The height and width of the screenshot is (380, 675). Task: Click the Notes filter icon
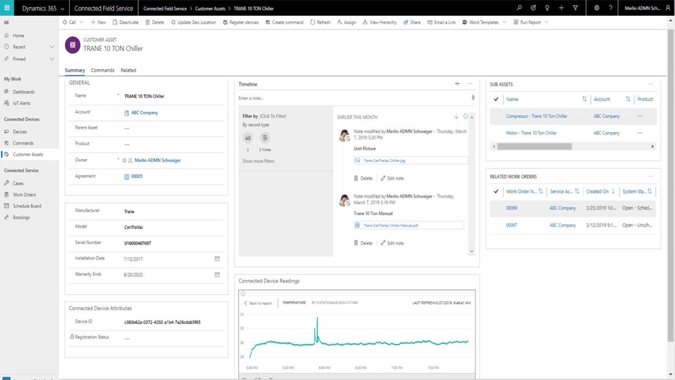point(265,138)
